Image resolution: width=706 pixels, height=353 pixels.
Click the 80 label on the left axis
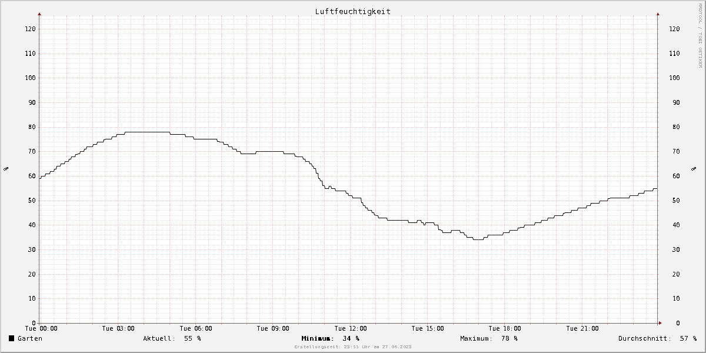[x=32, y=127]
